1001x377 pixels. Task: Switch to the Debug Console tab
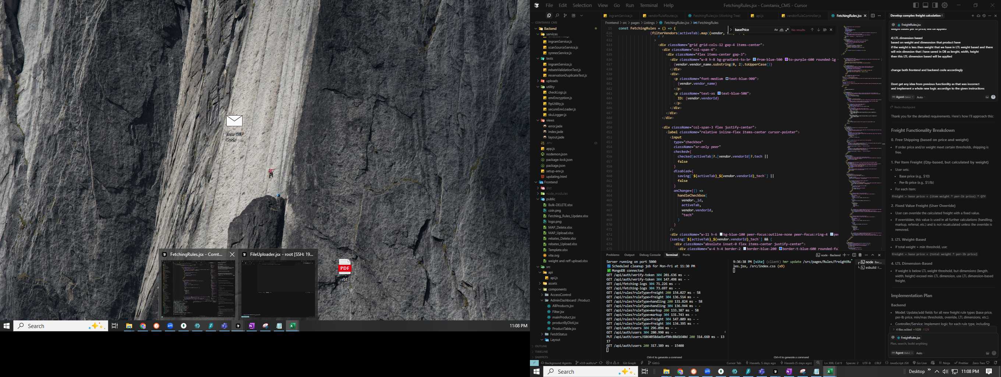(x=650, y=255)
